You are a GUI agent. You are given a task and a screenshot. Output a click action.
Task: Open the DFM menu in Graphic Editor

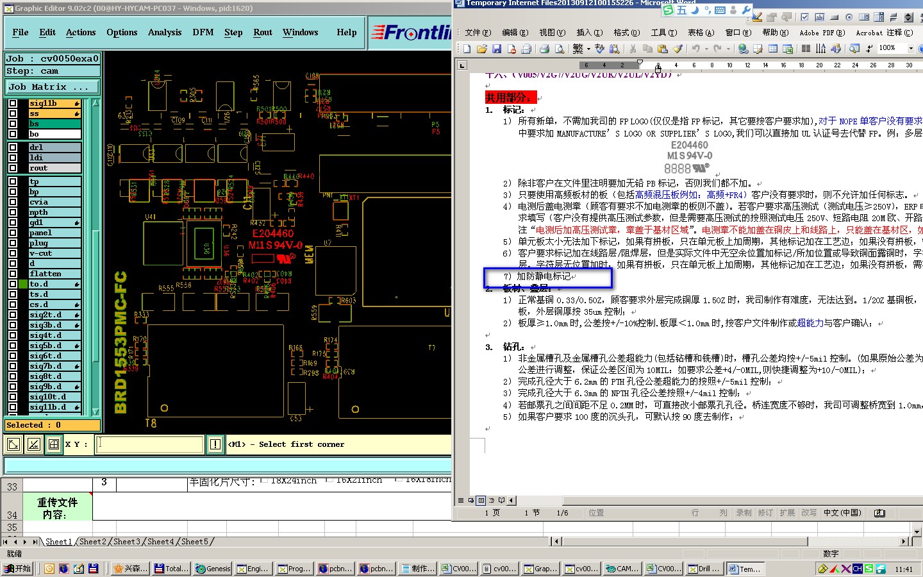[x=203, y=32]
